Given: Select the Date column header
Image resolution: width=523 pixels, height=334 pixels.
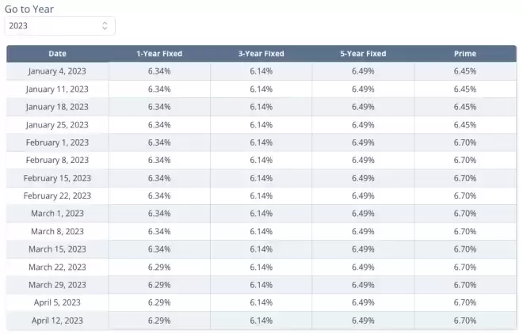Looking at the screenshot, I should click(57, 54).
